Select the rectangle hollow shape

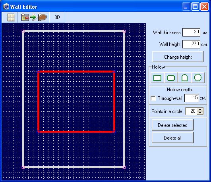157,78
